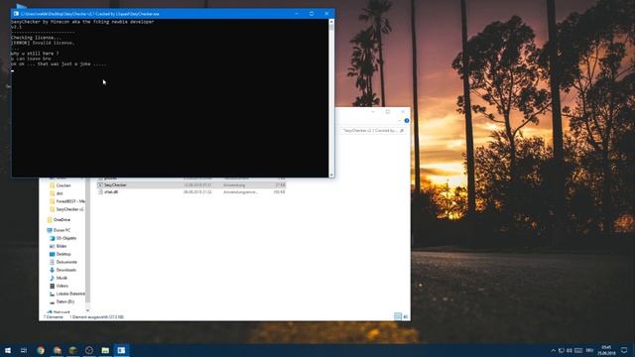Maximize the Explorer window
Screen dimensions: 635x357
pos(388,112)
